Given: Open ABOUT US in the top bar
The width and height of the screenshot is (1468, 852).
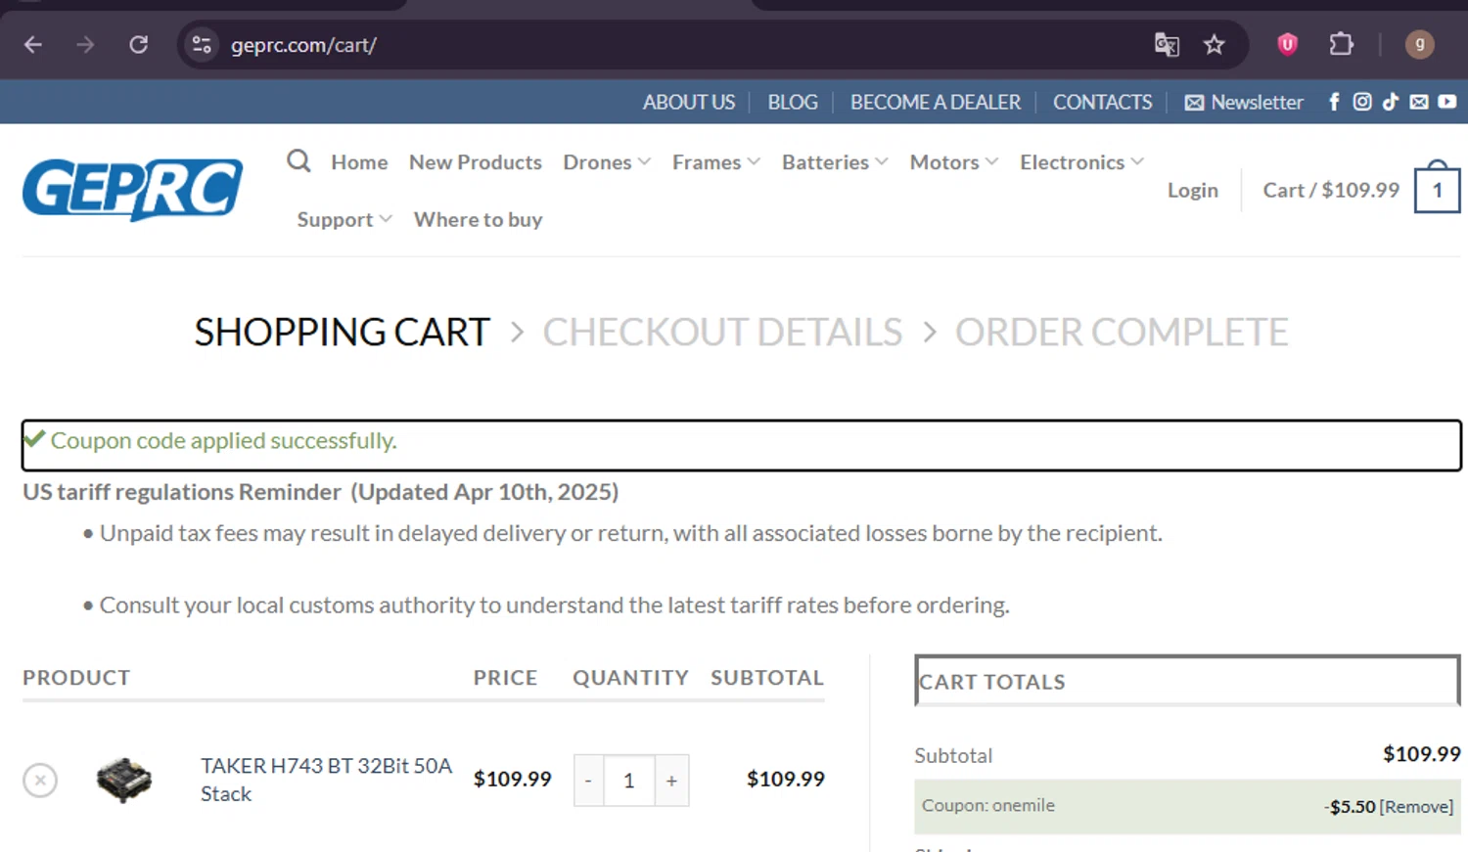Looking at the screenshot, I should coord(689,102).
